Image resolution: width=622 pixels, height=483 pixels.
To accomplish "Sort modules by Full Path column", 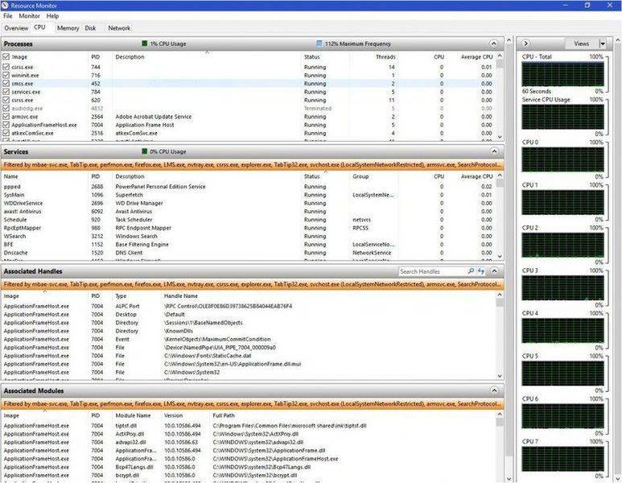I will click(x=224, y=415).
